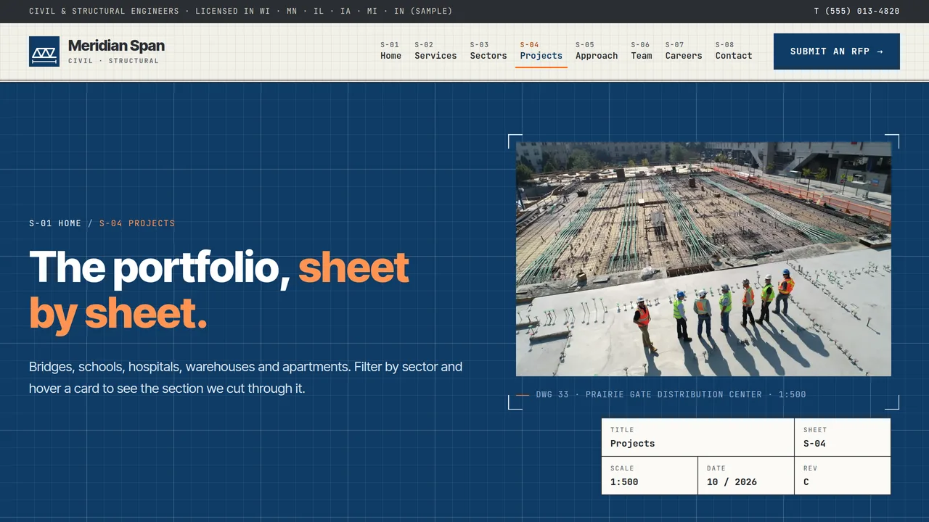The height and width of the screenshot is (522, 929).
Task: Open the Sectors nav link
Action: (488, 51)
